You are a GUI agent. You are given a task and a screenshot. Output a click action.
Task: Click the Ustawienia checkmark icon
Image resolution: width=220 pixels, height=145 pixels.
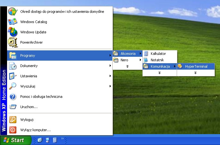click(13, 76)
